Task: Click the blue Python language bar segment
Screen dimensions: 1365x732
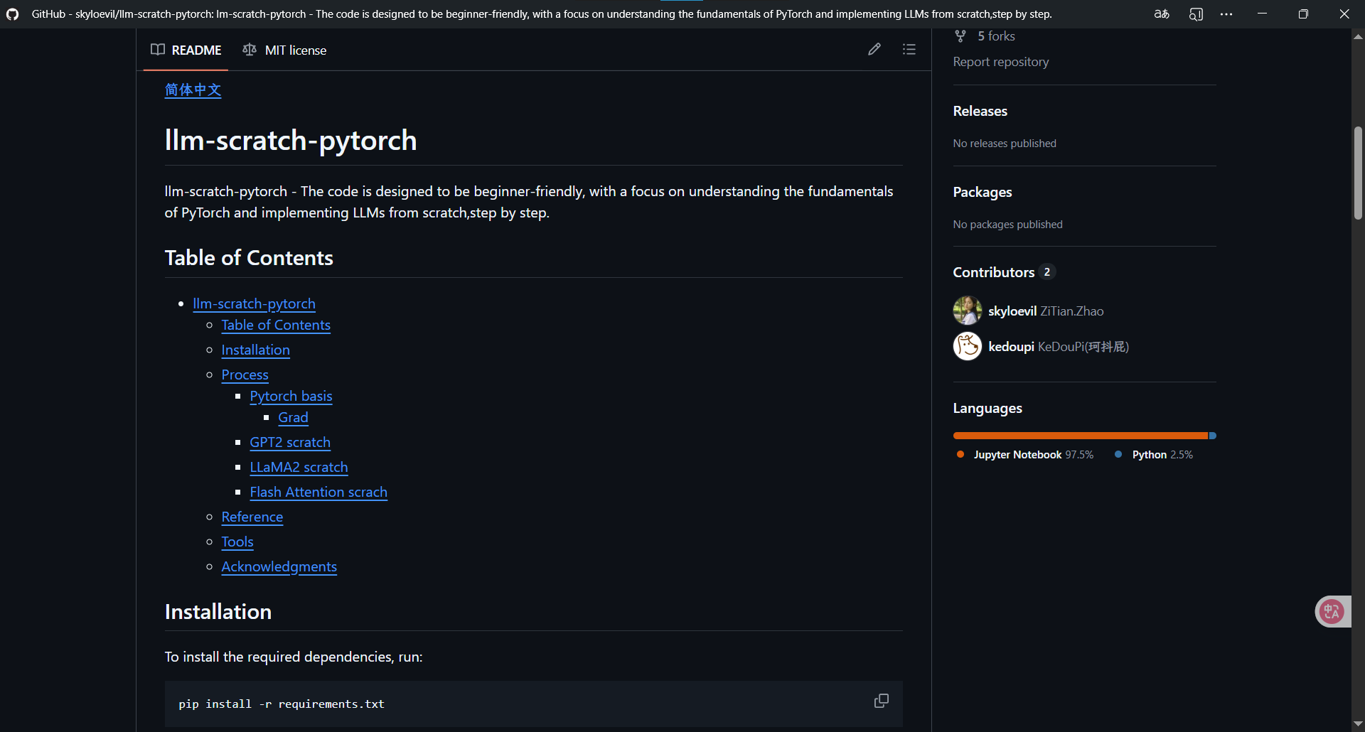Action: pos(1213,436)
